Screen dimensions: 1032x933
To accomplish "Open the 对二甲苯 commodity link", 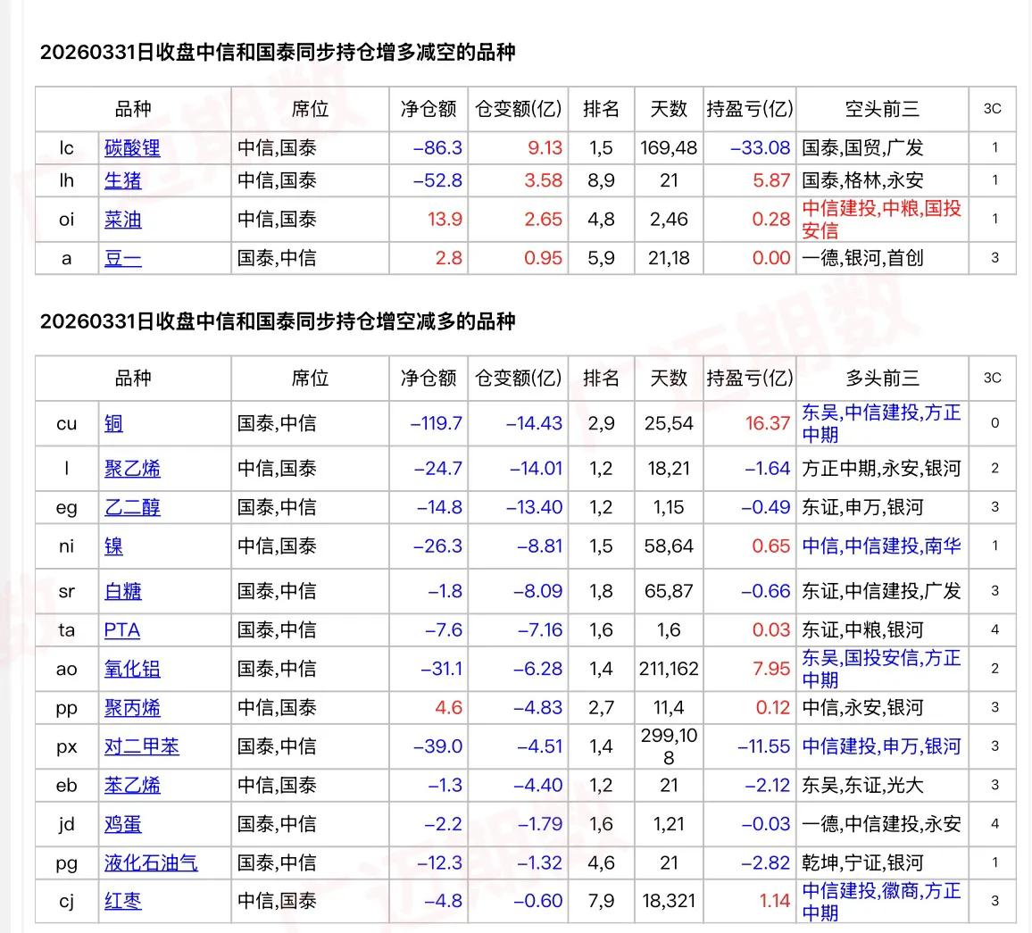I will click(x=142, y=746).
